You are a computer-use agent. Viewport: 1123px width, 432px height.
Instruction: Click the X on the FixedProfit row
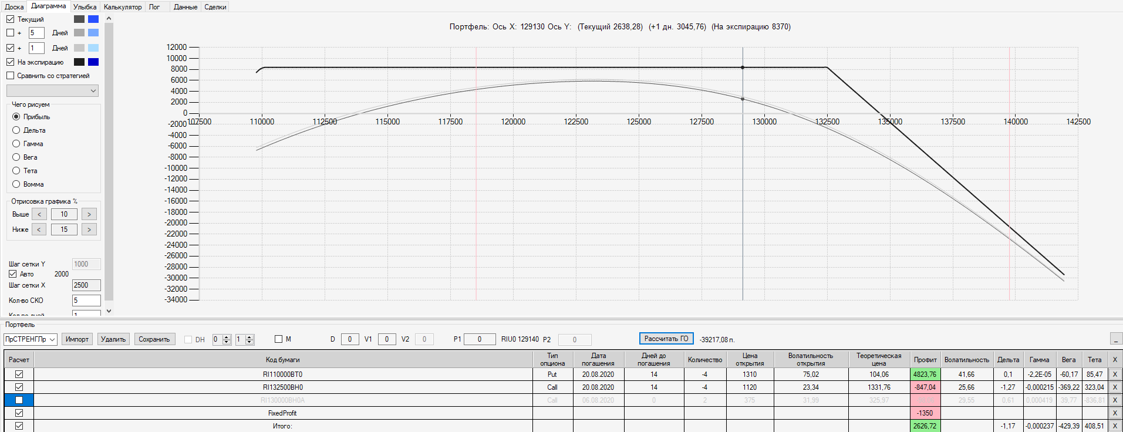pos(1115,413)
